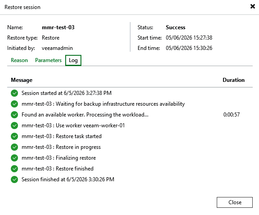The height and width of the screenshot is (215, 259).
Task: Click success icon beside Finalizing restore
Action: point(14,158)
